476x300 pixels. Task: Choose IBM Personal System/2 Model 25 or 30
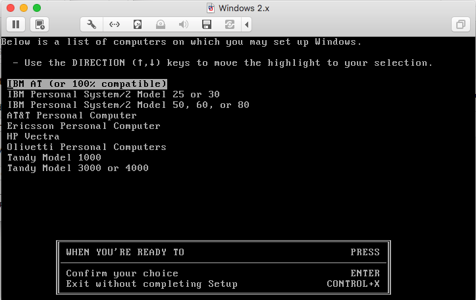coord(113,95)
